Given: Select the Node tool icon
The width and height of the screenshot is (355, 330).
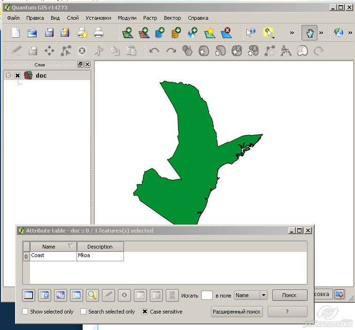Looking at the screenshot, I should [66, 51].
